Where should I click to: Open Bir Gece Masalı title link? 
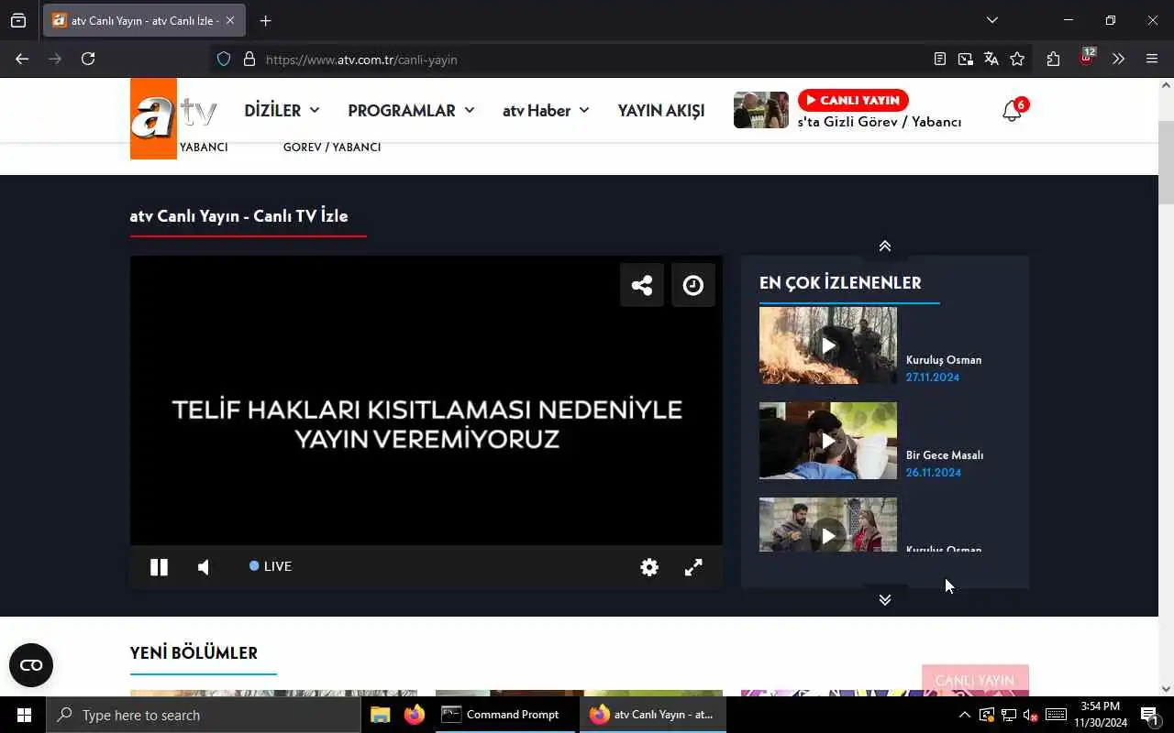[945, 454]
